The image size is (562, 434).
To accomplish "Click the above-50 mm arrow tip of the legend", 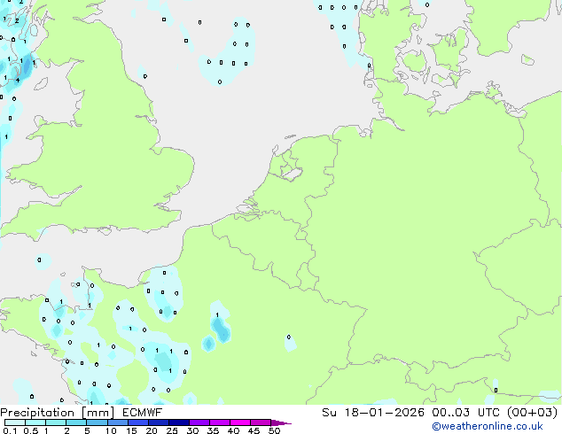I will click(x=281, y=422).
